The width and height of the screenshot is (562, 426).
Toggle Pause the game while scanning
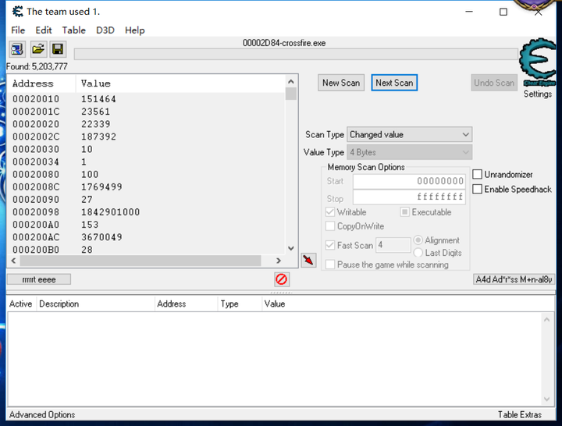(x=330, y=264)
